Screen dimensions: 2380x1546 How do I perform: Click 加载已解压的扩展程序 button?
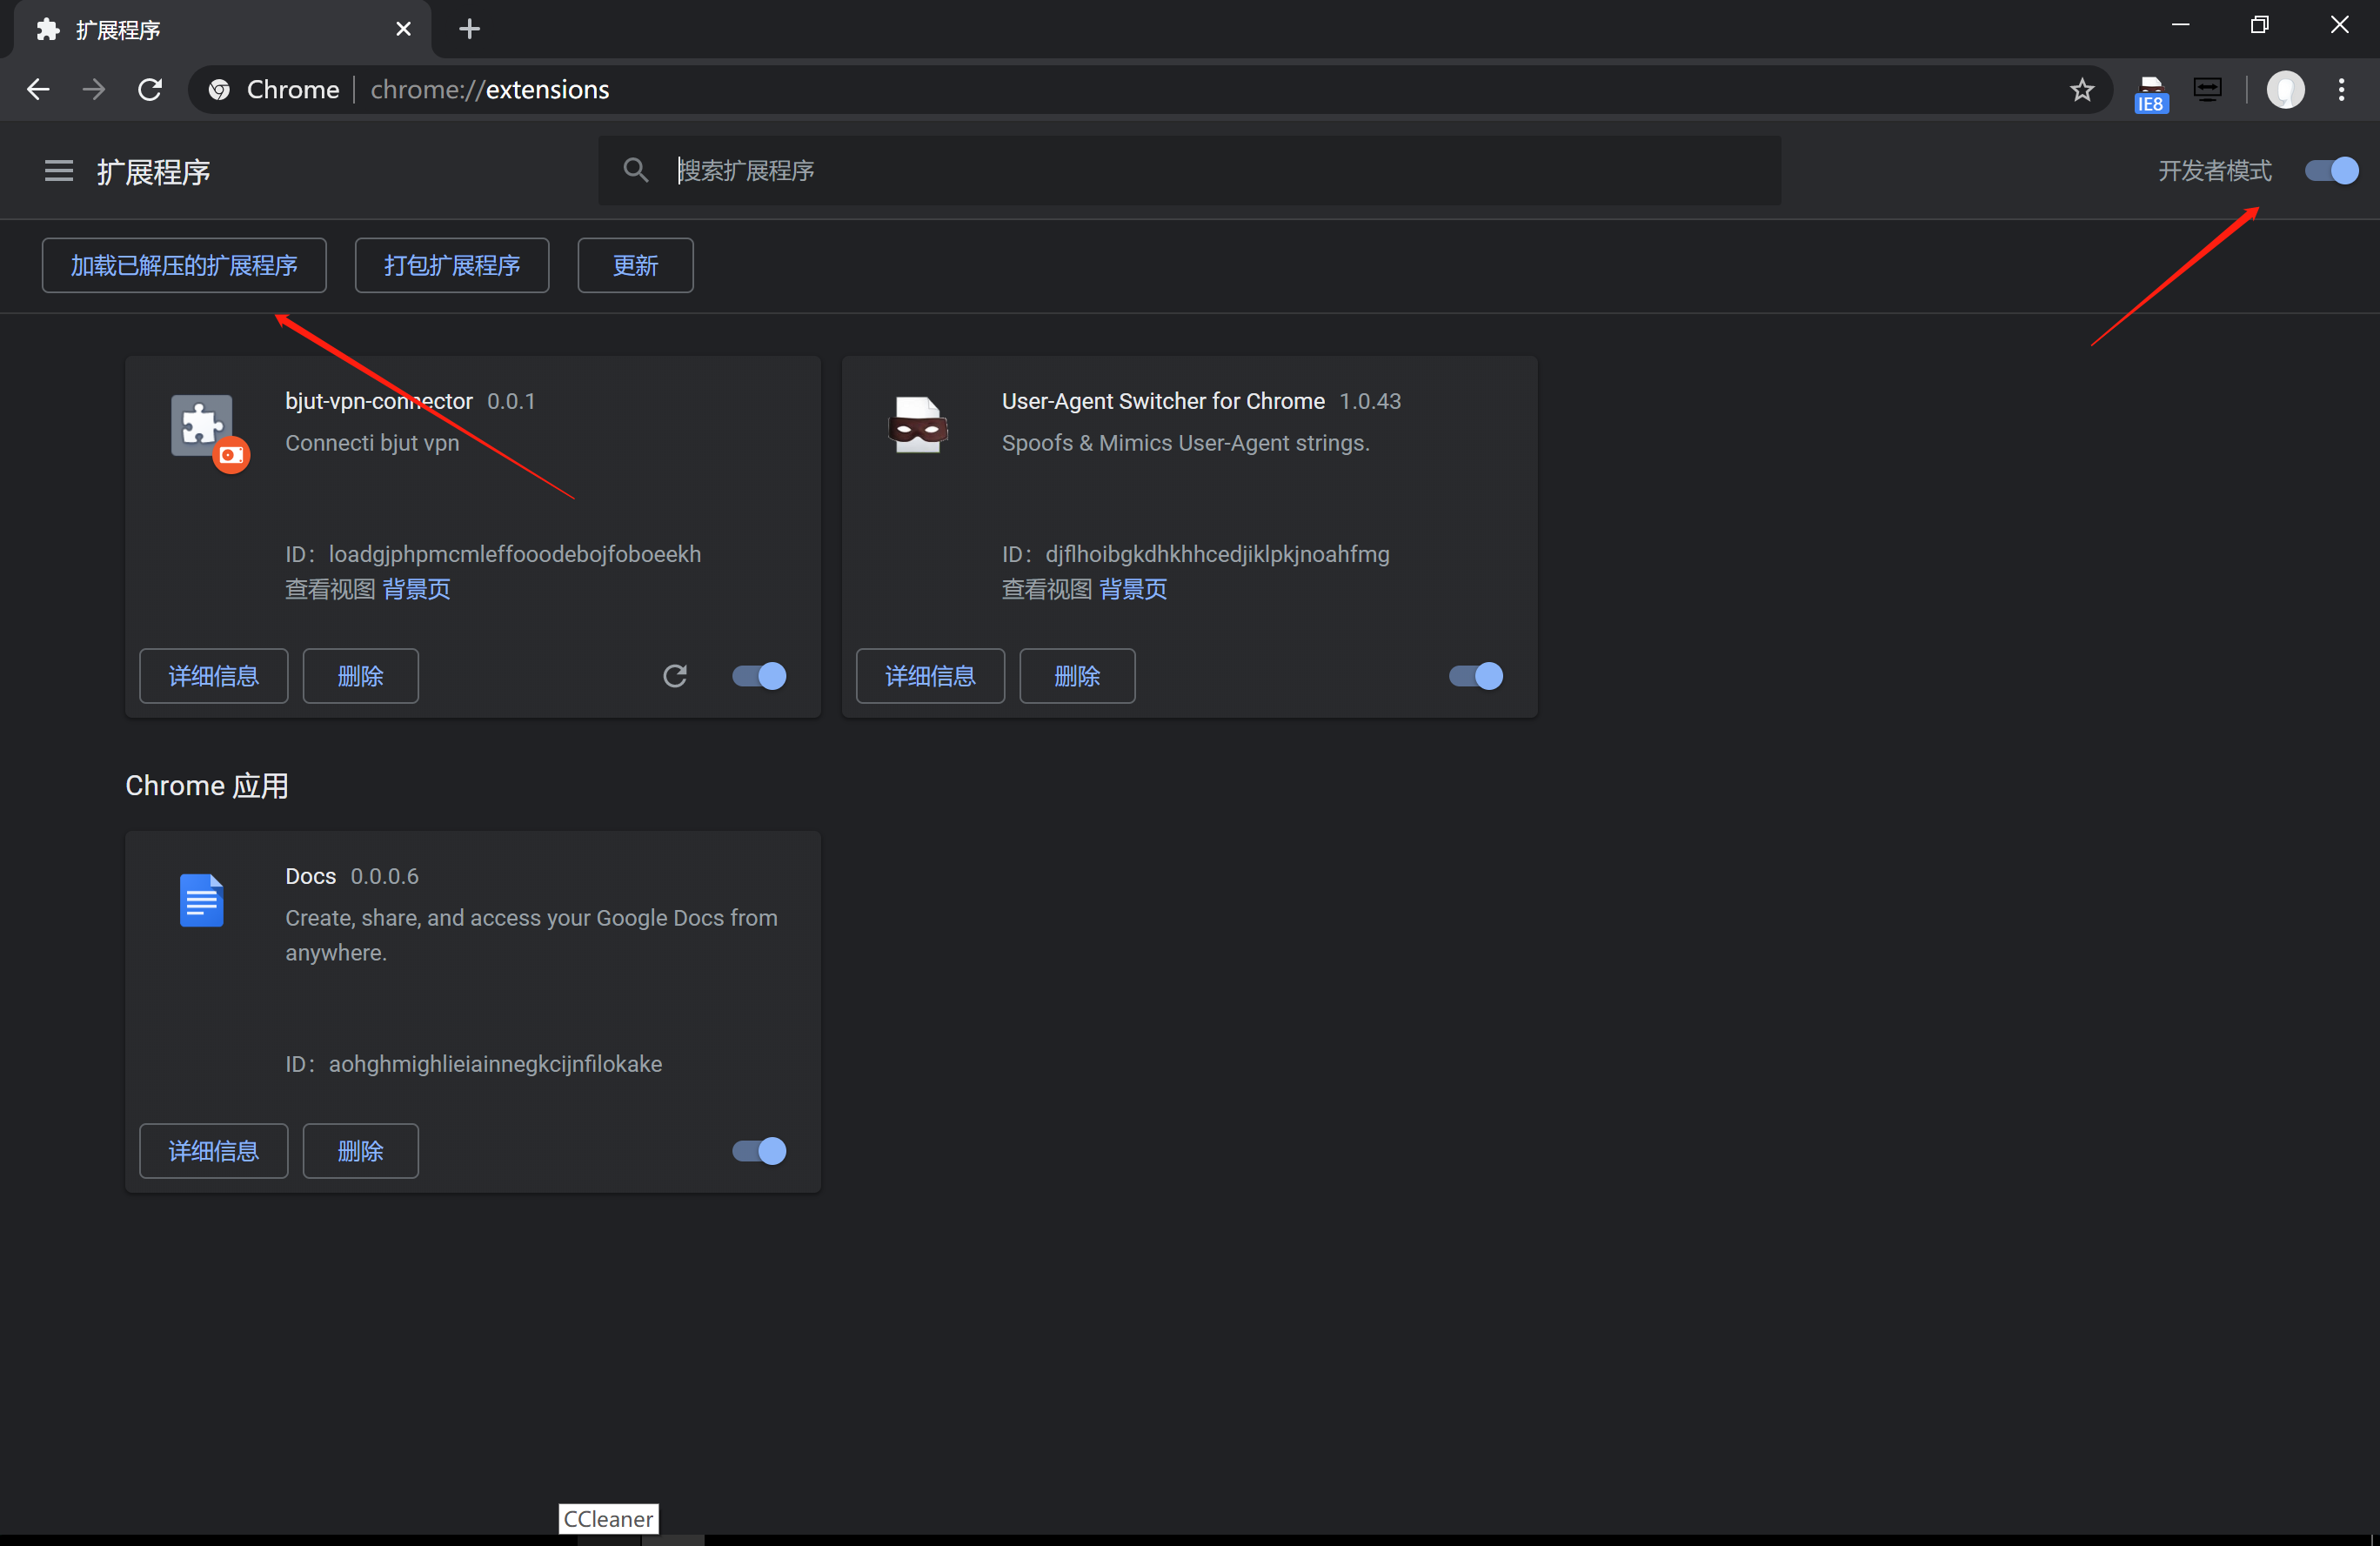184,265
